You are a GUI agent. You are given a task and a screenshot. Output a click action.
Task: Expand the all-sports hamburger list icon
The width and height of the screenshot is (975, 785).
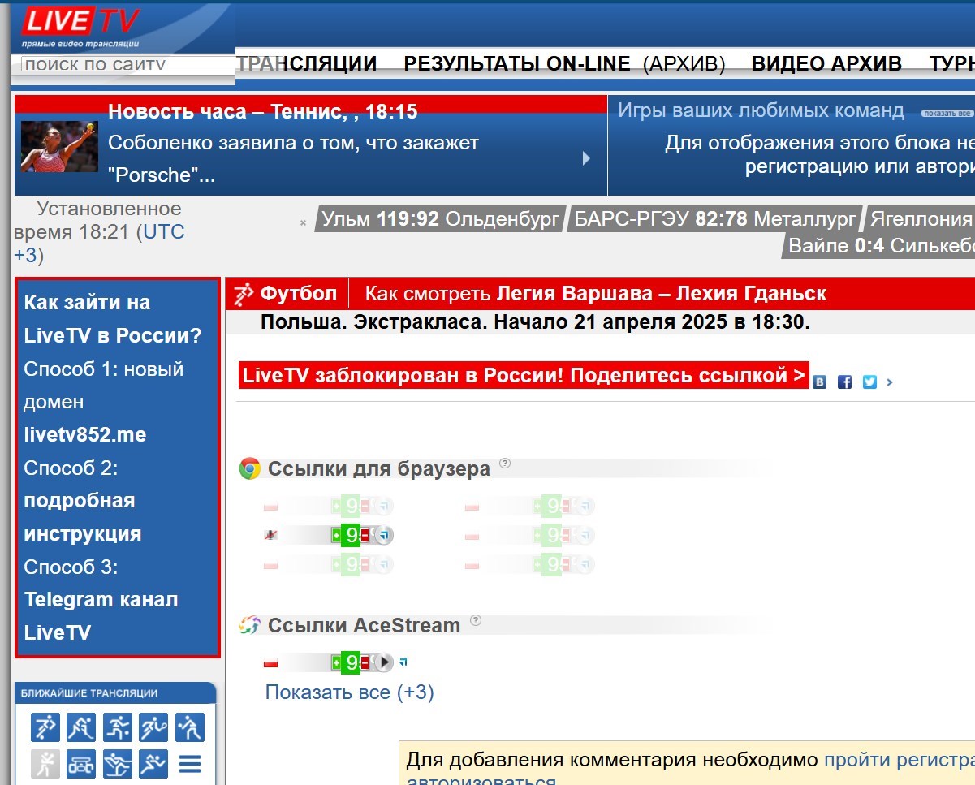pos(190,764)
